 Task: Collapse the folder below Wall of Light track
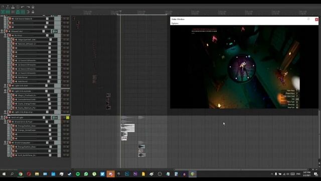(x=5, y=121)
